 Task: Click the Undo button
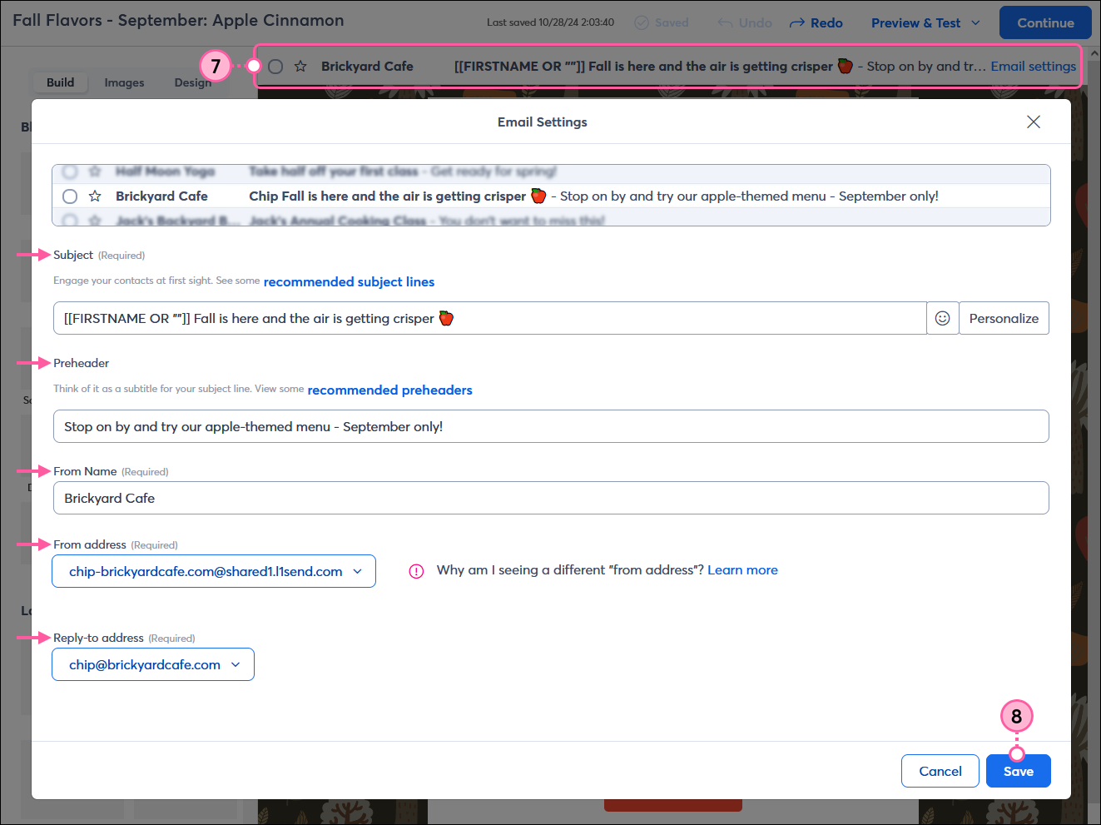[x=745, y=22]
